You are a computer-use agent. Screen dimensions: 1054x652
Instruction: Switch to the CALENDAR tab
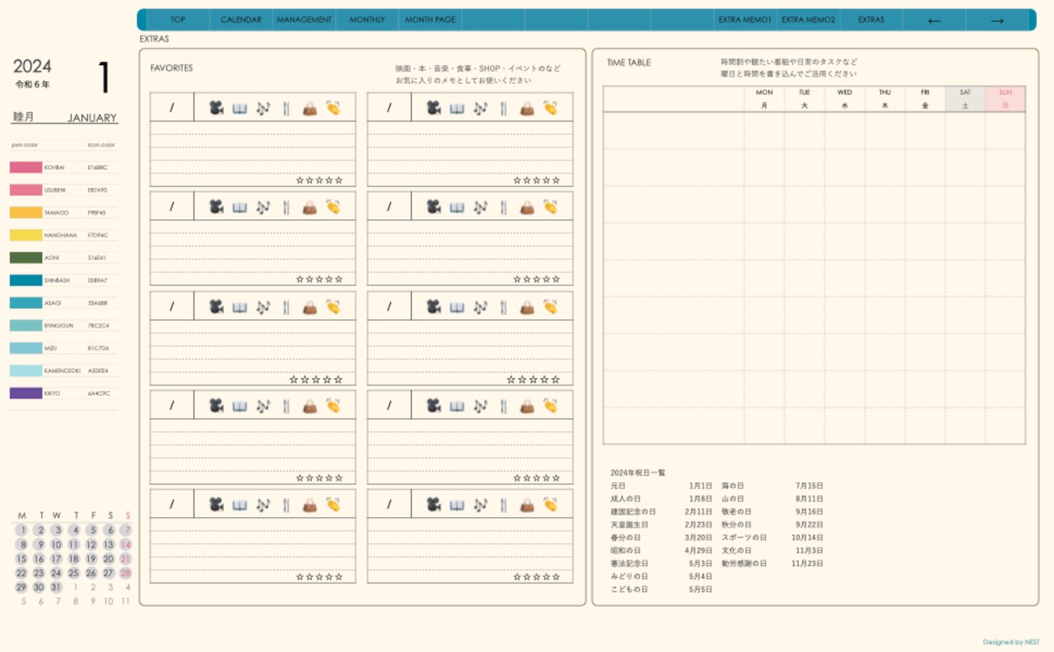click(x=241, y=20)
